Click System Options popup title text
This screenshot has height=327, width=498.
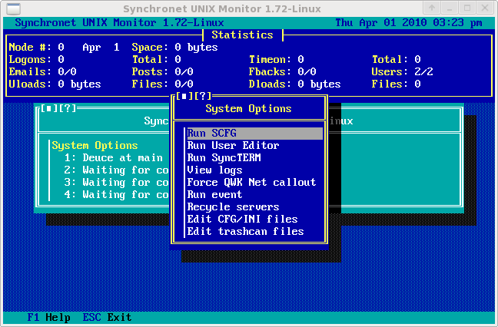(248, 109)
